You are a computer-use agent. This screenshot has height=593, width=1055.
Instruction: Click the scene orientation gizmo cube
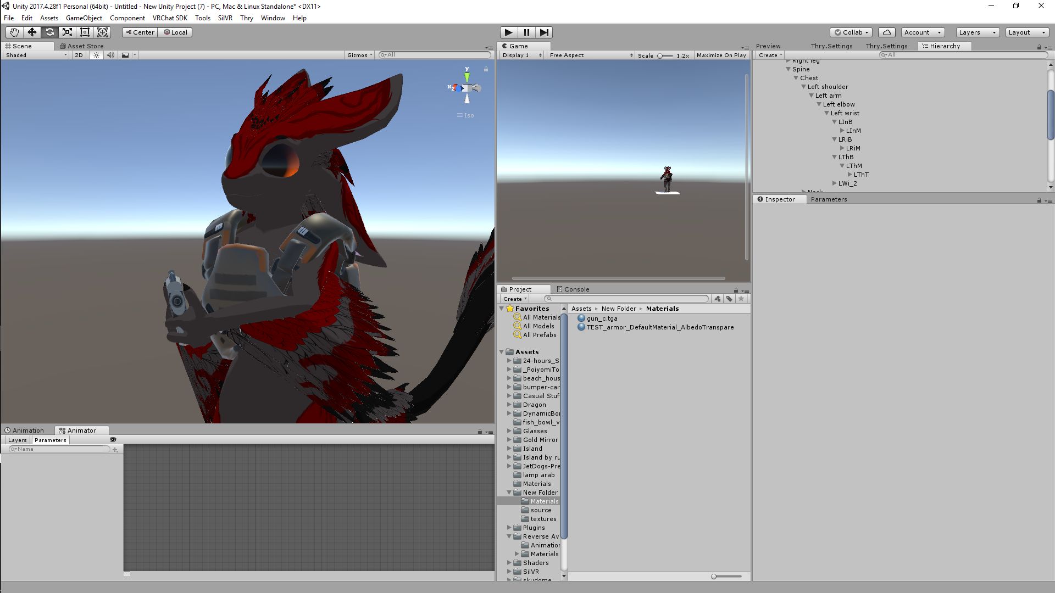tap(465, 88)
